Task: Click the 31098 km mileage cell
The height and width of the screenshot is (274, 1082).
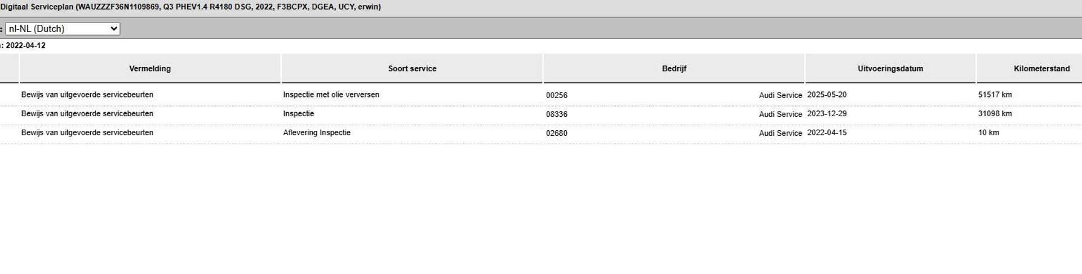Action: coord(995,114)
